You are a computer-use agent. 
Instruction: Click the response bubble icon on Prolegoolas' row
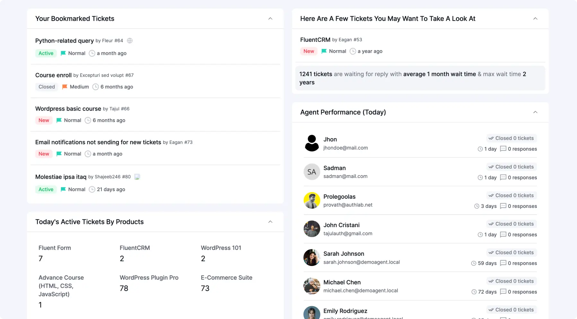tap(503, 206)
